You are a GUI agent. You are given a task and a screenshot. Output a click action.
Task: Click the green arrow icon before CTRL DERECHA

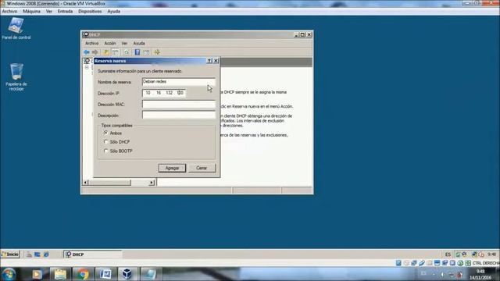(468, 263)
